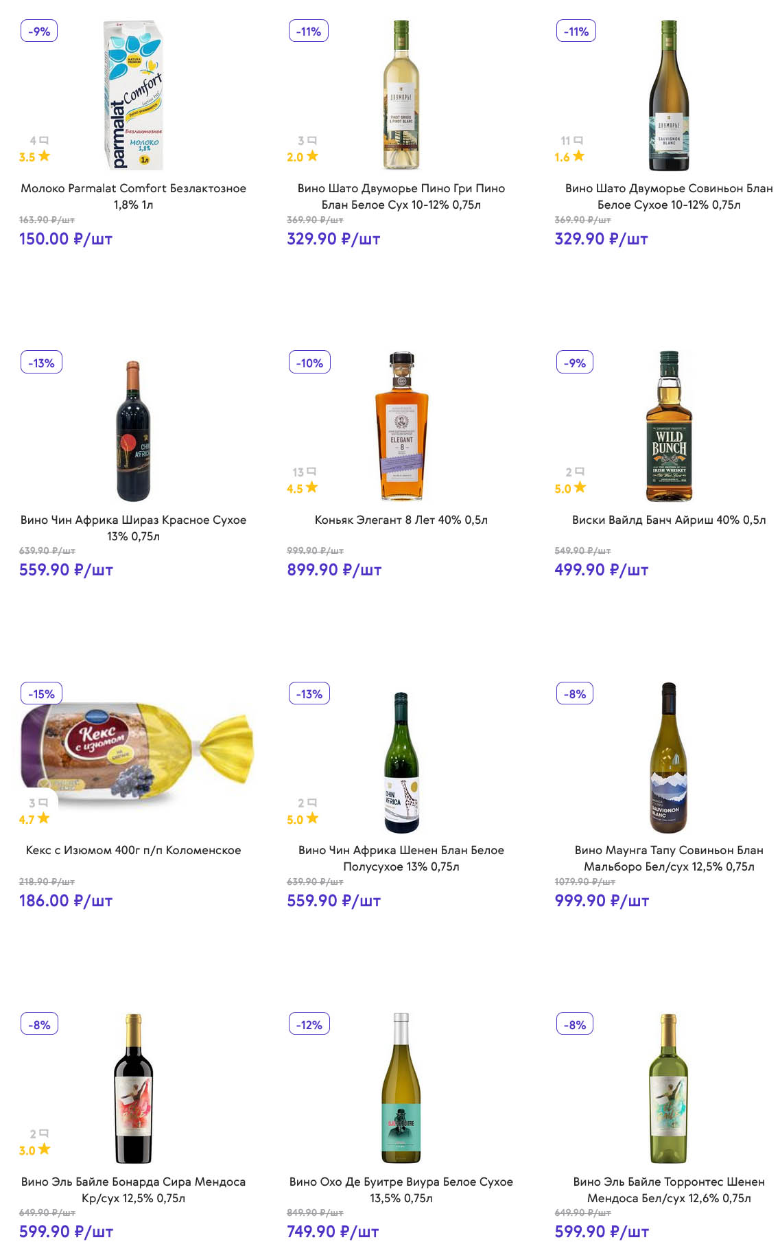This screenshot has width=780, height=1253.
Task: Click the star rating on Wild Bunch whiskey
Action: click(580, 487)
